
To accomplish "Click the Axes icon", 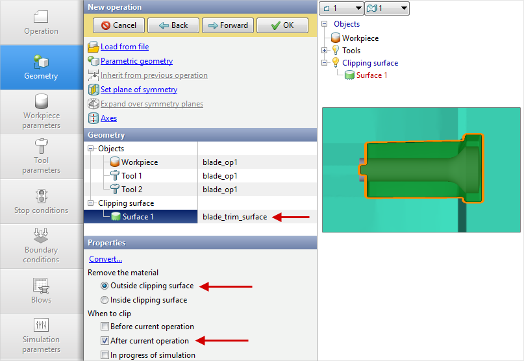I will point(93,118).
